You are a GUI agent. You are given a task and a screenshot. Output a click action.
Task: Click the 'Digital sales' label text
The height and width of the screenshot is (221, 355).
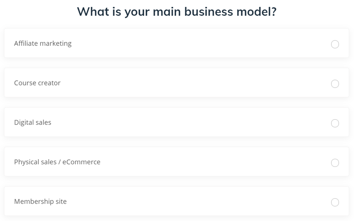pos(32,122)
